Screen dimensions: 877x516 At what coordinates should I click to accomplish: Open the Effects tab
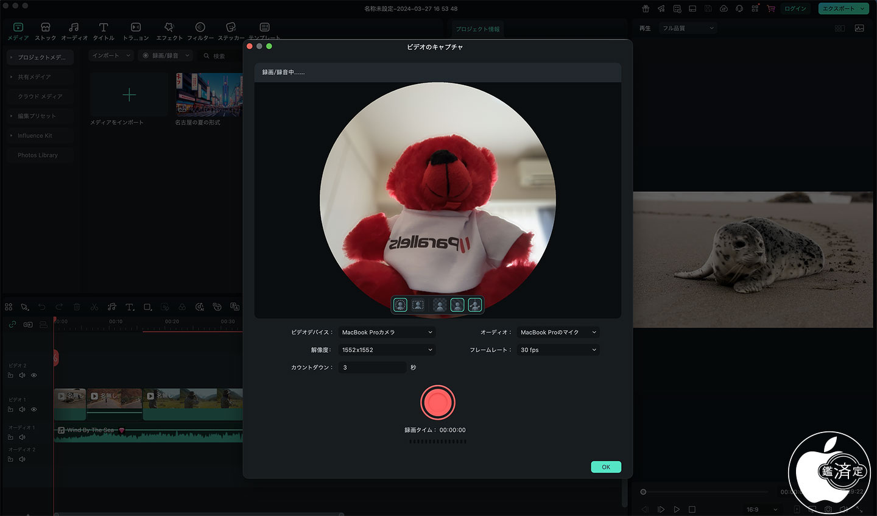(x=169, y=32)
